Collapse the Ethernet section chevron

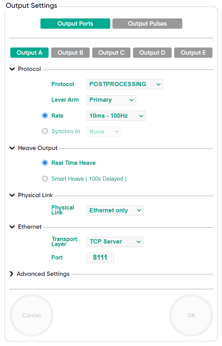(12, 227)
